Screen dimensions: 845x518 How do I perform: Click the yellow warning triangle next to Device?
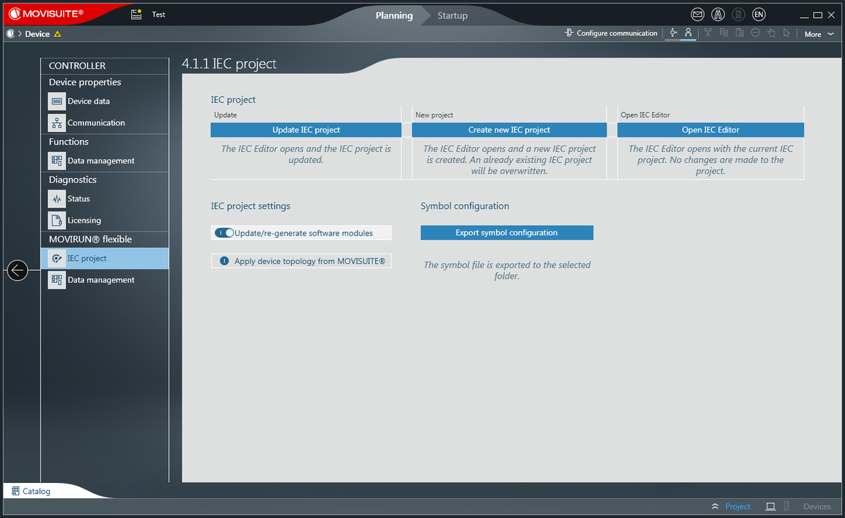pos(58,34)
